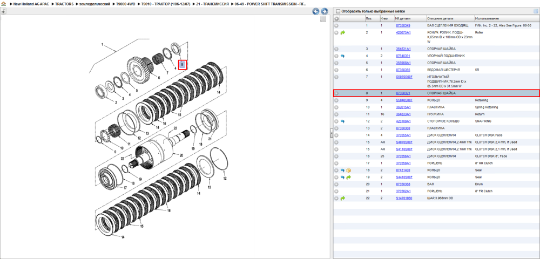Click blue arrow icon on row S4410S00F
The height and width of the screenshot is (259, 540).
[343, 177]
